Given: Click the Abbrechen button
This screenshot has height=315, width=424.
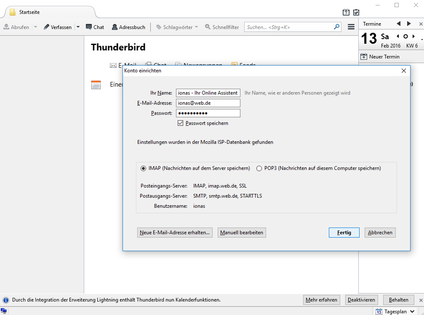Looking at the screenshot, I should click(x=380, y=233).
